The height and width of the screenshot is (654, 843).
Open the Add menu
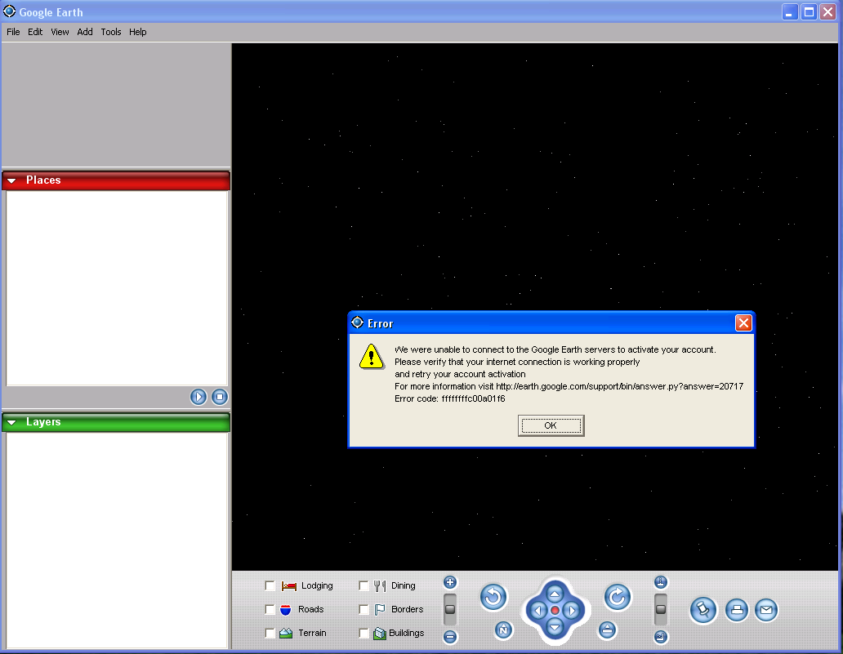[84, 32]
